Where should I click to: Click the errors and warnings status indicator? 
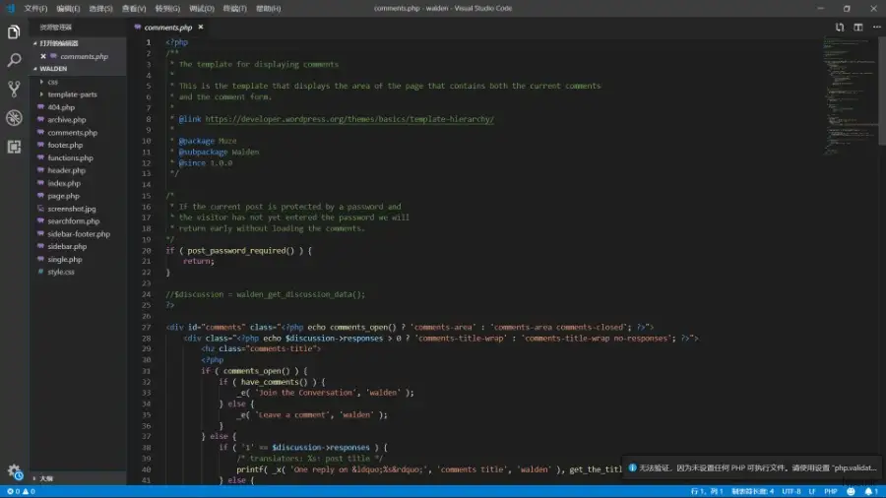click(x=21, y=492)
